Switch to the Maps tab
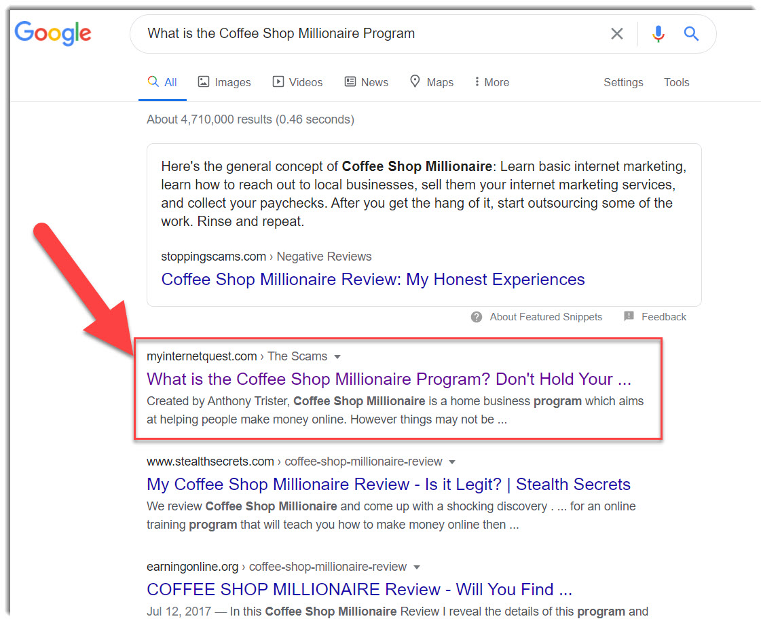 (x=432, y=82)
